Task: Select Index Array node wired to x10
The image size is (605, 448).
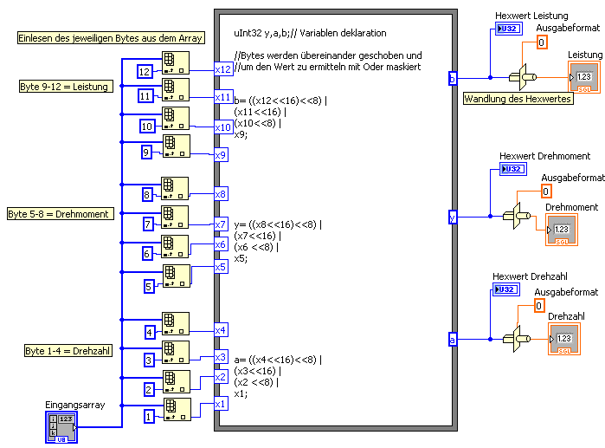Action: click(176, 118)
